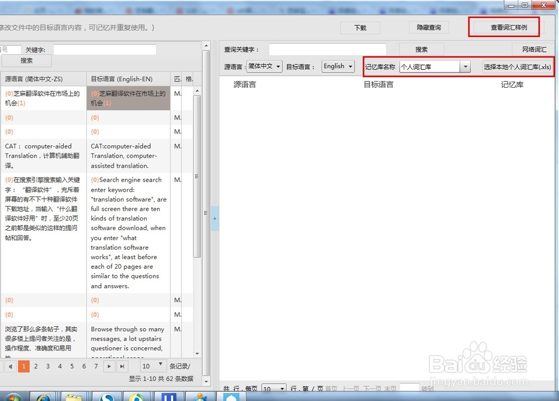Click the 隐藏查询 button

(429, 27)
